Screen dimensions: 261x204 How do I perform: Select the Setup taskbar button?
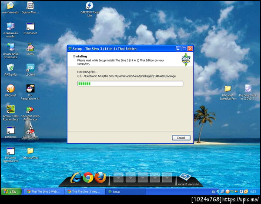tap(125, 192)
